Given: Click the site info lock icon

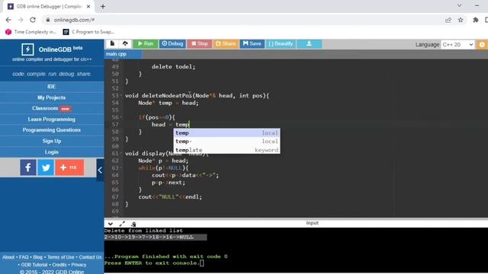Looking at the screenshot, I should point(47,20).
